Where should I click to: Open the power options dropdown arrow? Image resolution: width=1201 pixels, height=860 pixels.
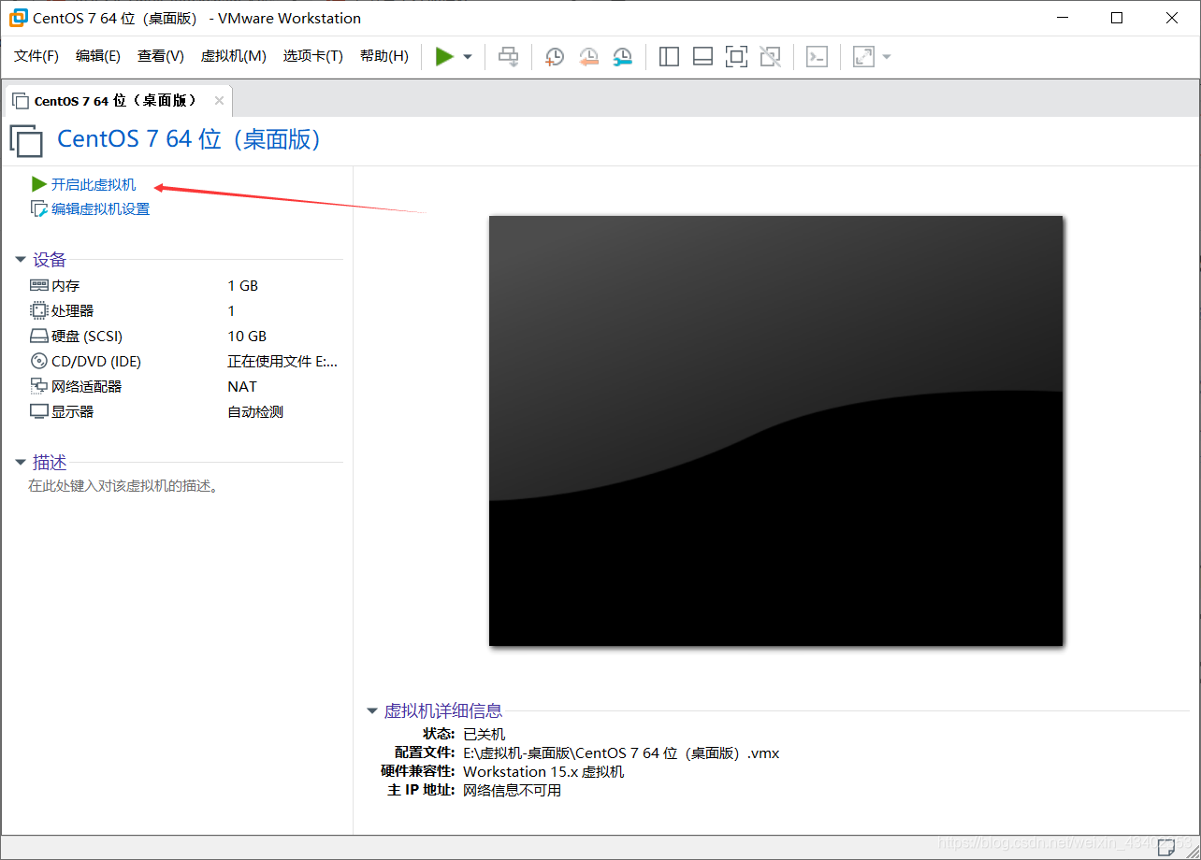tap(468, 57)
